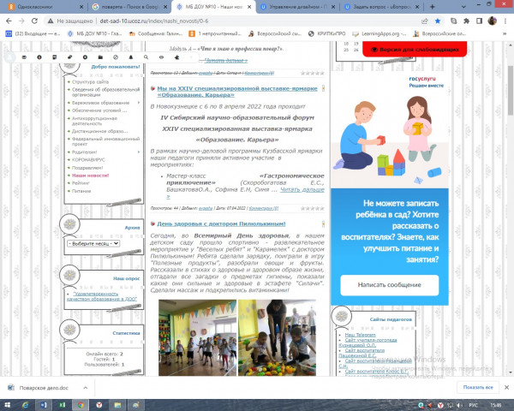Image resolution: width=514 pixels, height=411 pixels.
Task: Click the bell notifications icon in the admin bar
Action: click(x=131, y=57)
